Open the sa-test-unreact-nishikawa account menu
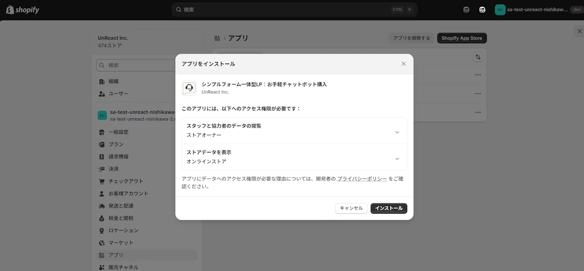 point(538,10)
